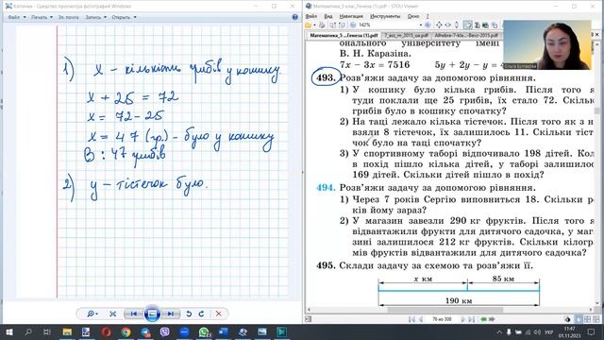Toggle the highlighted selection tool in STDU toolbar
This screenshot has height=340, width=604.
click(x=468, y=25)
